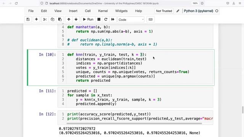
Task: Click the line 'votes = y_train[indices[:k]]'
Action: pyautogui.click(x=106, y=68)
